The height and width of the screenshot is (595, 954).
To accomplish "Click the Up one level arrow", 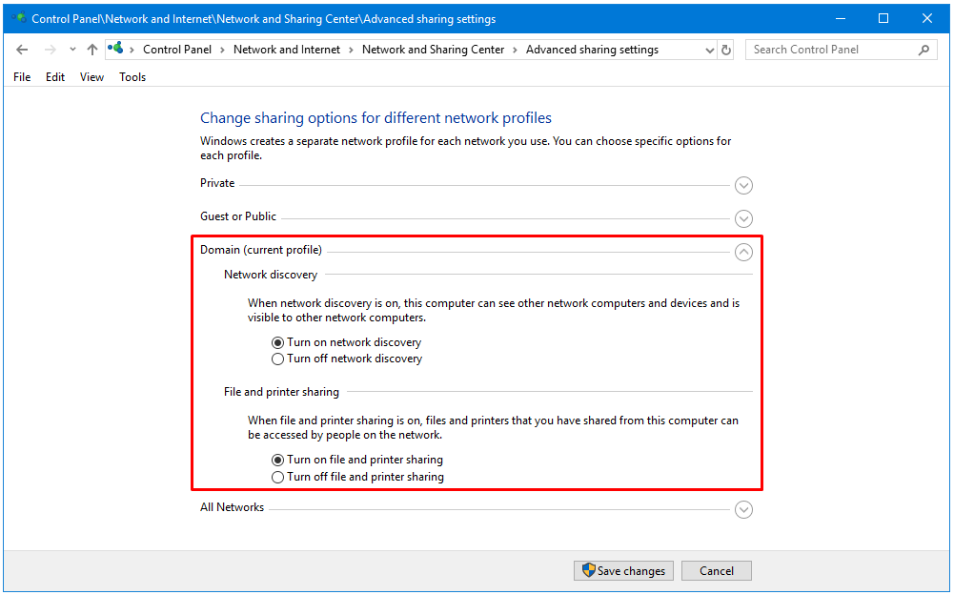I will click(91, 50).
